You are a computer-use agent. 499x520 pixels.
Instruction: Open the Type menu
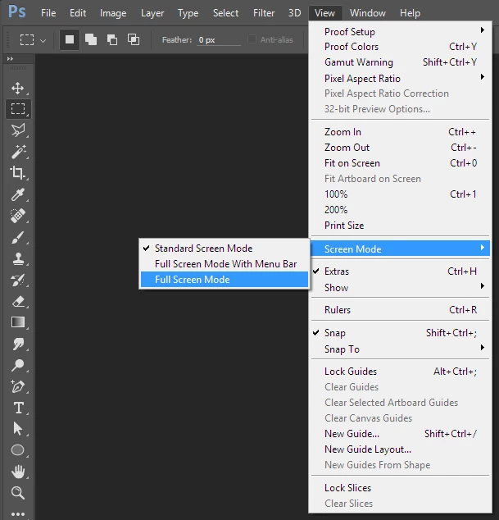point(188,13)
